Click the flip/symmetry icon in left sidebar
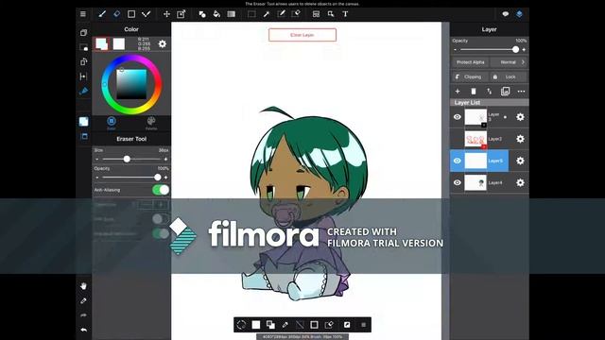 [x=83, y=76]
